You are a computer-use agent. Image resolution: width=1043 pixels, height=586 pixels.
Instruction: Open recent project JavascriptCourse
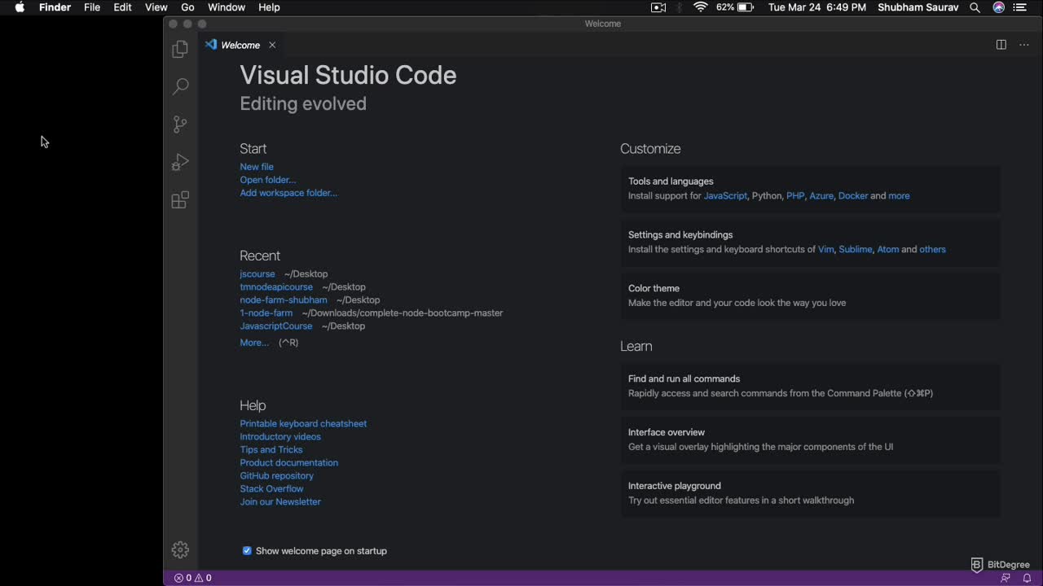tap(276, 326)
